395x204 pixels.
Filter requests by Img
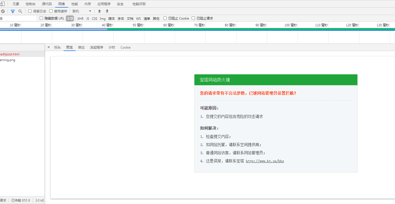point(102,18)
